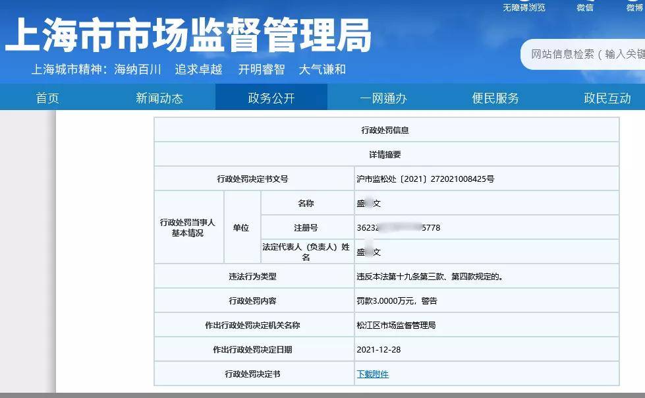Click the 松江区市场监督管理局 cell

pyautogui.click(x=486, y=325)
